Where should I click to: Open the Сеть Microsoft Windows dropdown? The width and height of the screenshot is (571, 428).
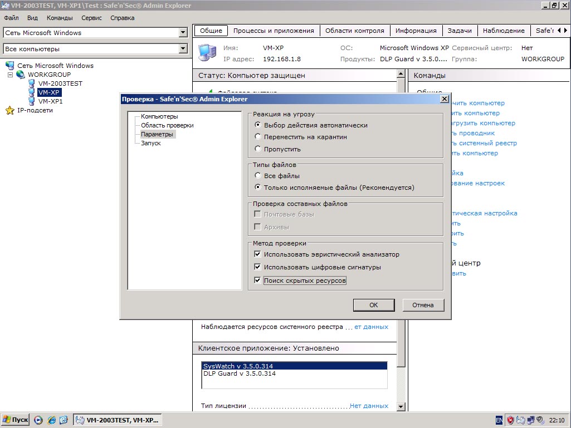[x=183, y=32]
